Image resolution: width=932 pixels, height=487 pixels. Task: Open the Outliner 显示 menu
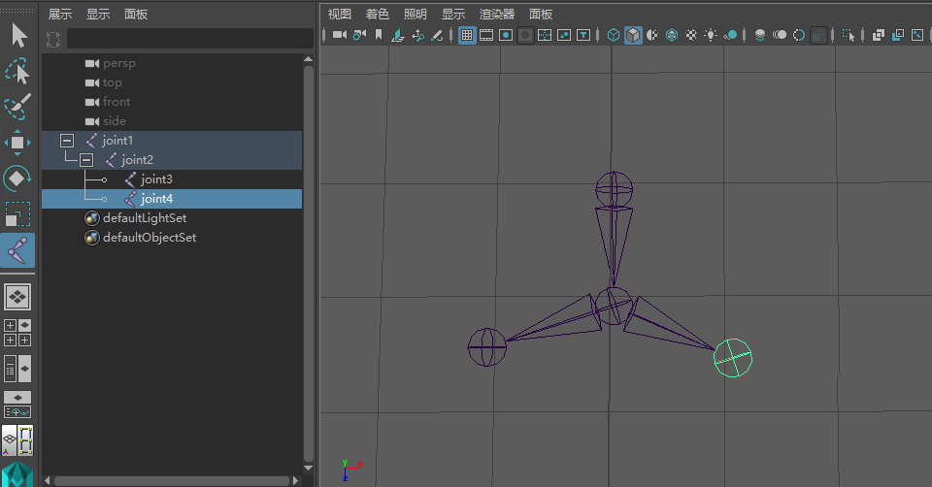pyautogui.click(x=98, y=15)
